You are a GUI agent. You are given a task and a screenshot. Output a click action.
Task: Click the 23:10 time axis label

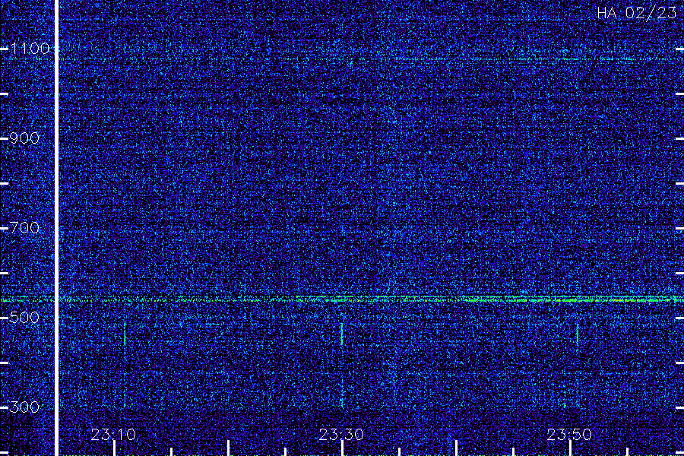pos(113,435)
